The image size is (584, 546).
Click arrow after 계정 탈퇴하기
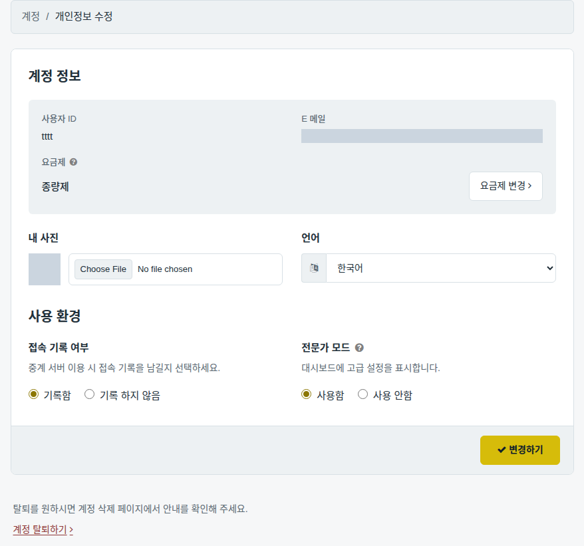point(71,530)
